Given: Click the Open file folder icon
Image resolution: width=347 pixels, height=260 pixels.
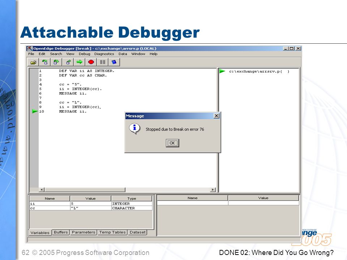Looking at the screenshot, I should point(33,62).
